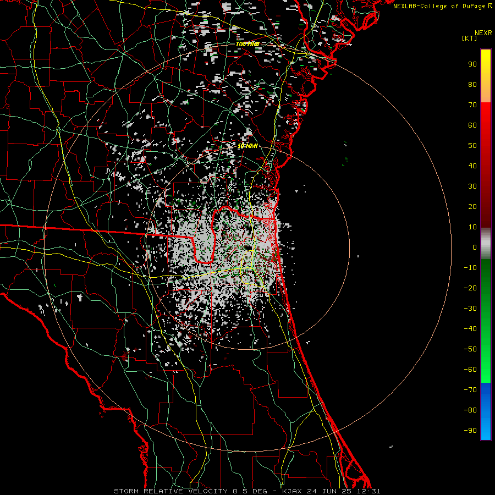Click the NEXLAB-College of DuPage title text
This screenshot has width=495, height=495.
pyautogui.click(x=441, y=6)
